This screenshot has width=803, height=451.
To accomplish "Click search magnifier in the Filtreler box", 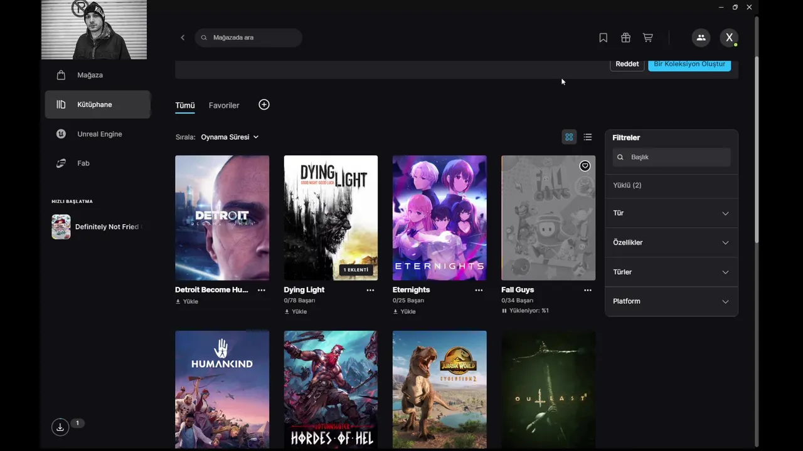I will 620,157.
